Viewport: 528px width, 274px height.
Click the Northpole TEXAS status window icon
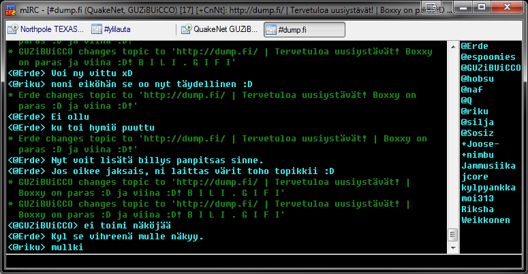[13, 30]
